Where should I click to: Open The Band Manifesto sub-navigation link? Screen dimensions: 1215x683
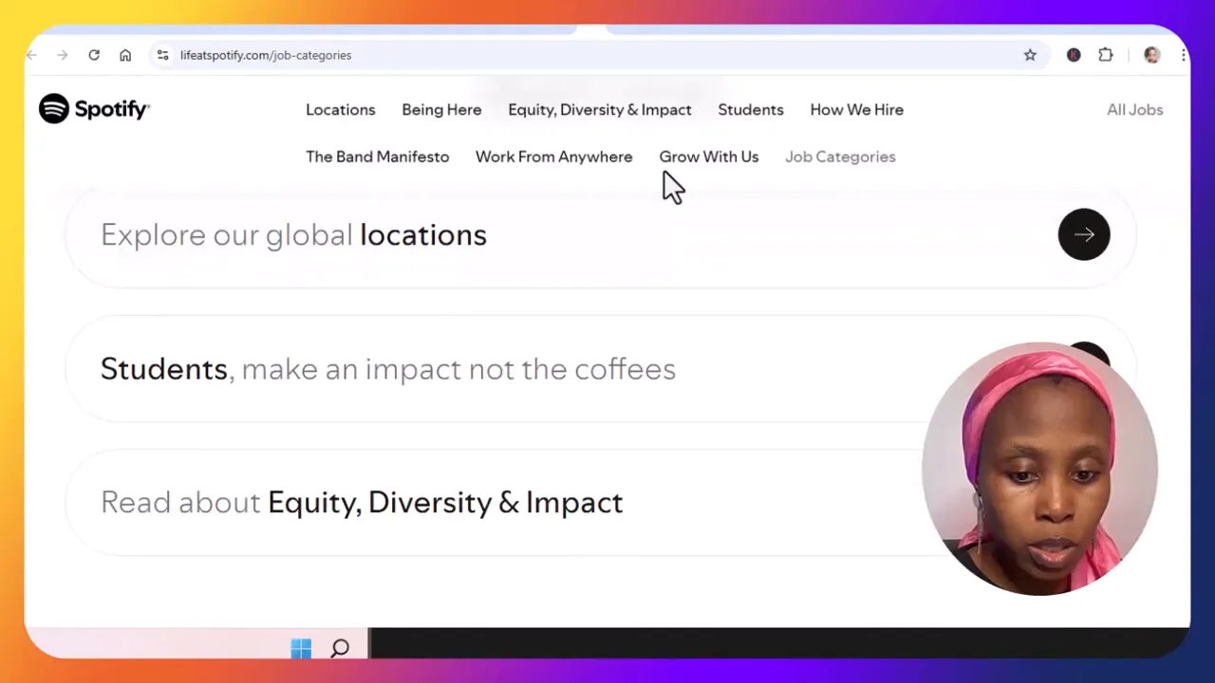(378, 157)
